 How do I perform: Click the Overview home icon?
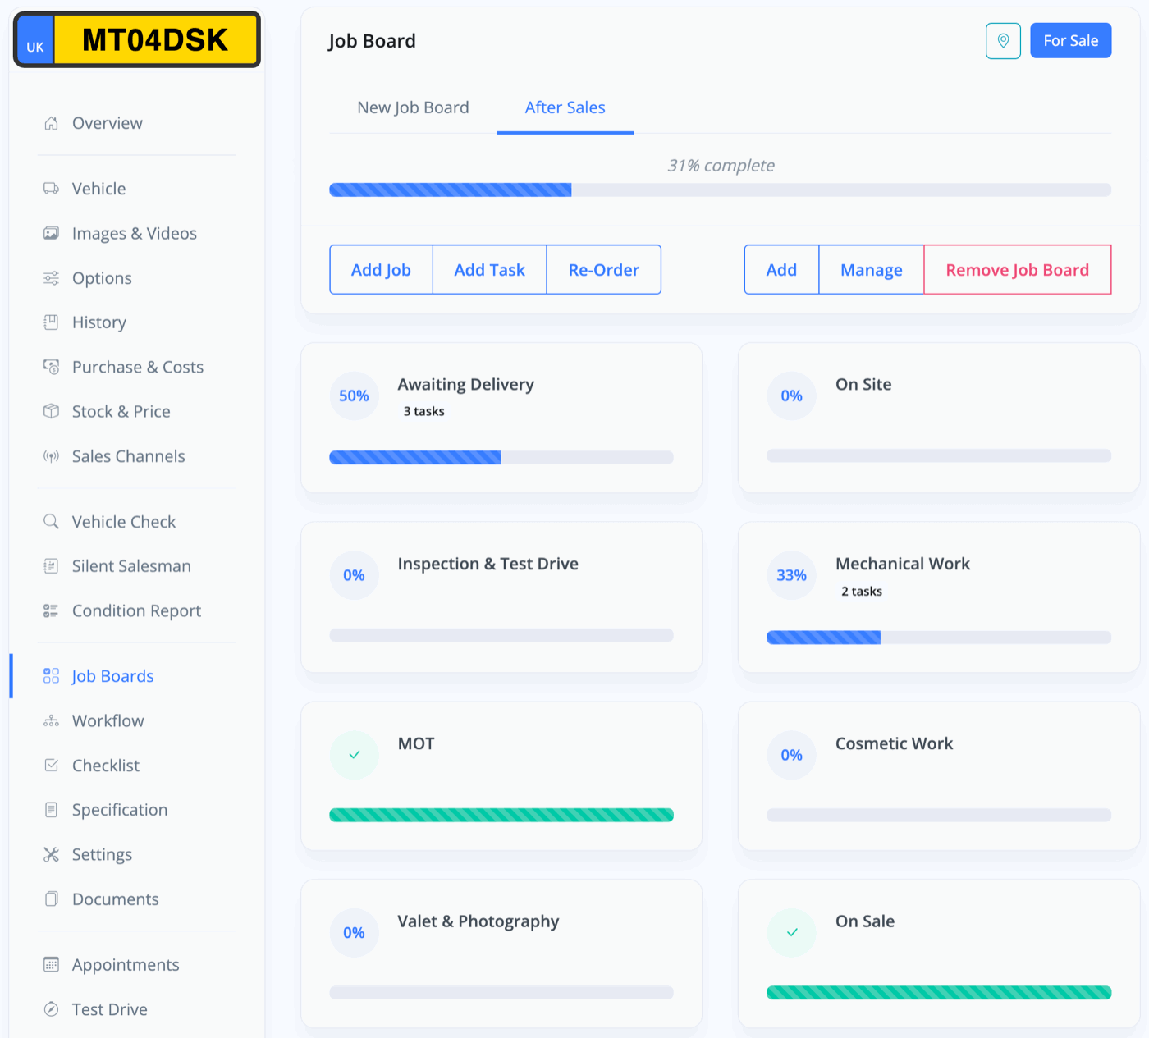[x=51, y=123]
